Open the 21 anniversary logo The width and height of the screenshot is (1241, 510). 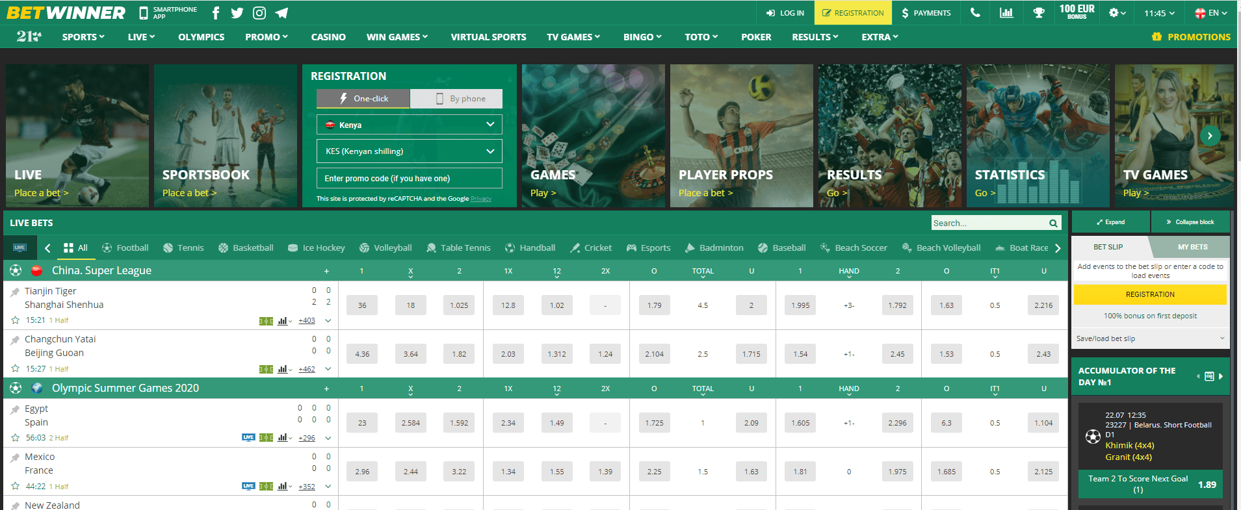point(29,37)
